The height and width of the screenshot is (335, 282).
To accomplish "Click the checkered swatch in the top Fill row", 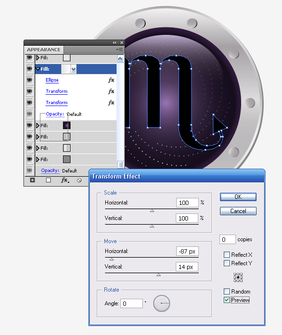I will (x=67, y=57).
